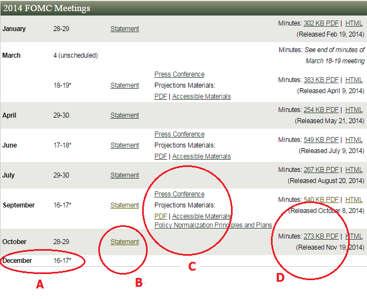Open the January meeting Statement link
The width and height of the screenshot is (367, 299).
[x=125, y=29]
